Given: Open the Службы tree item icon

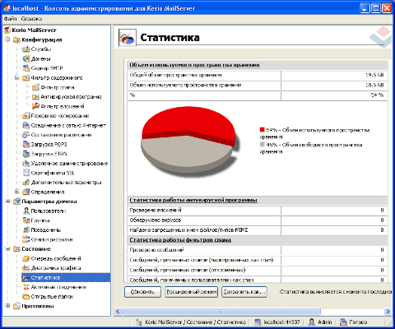Looking at the screenshot, I should pos(26,49).
